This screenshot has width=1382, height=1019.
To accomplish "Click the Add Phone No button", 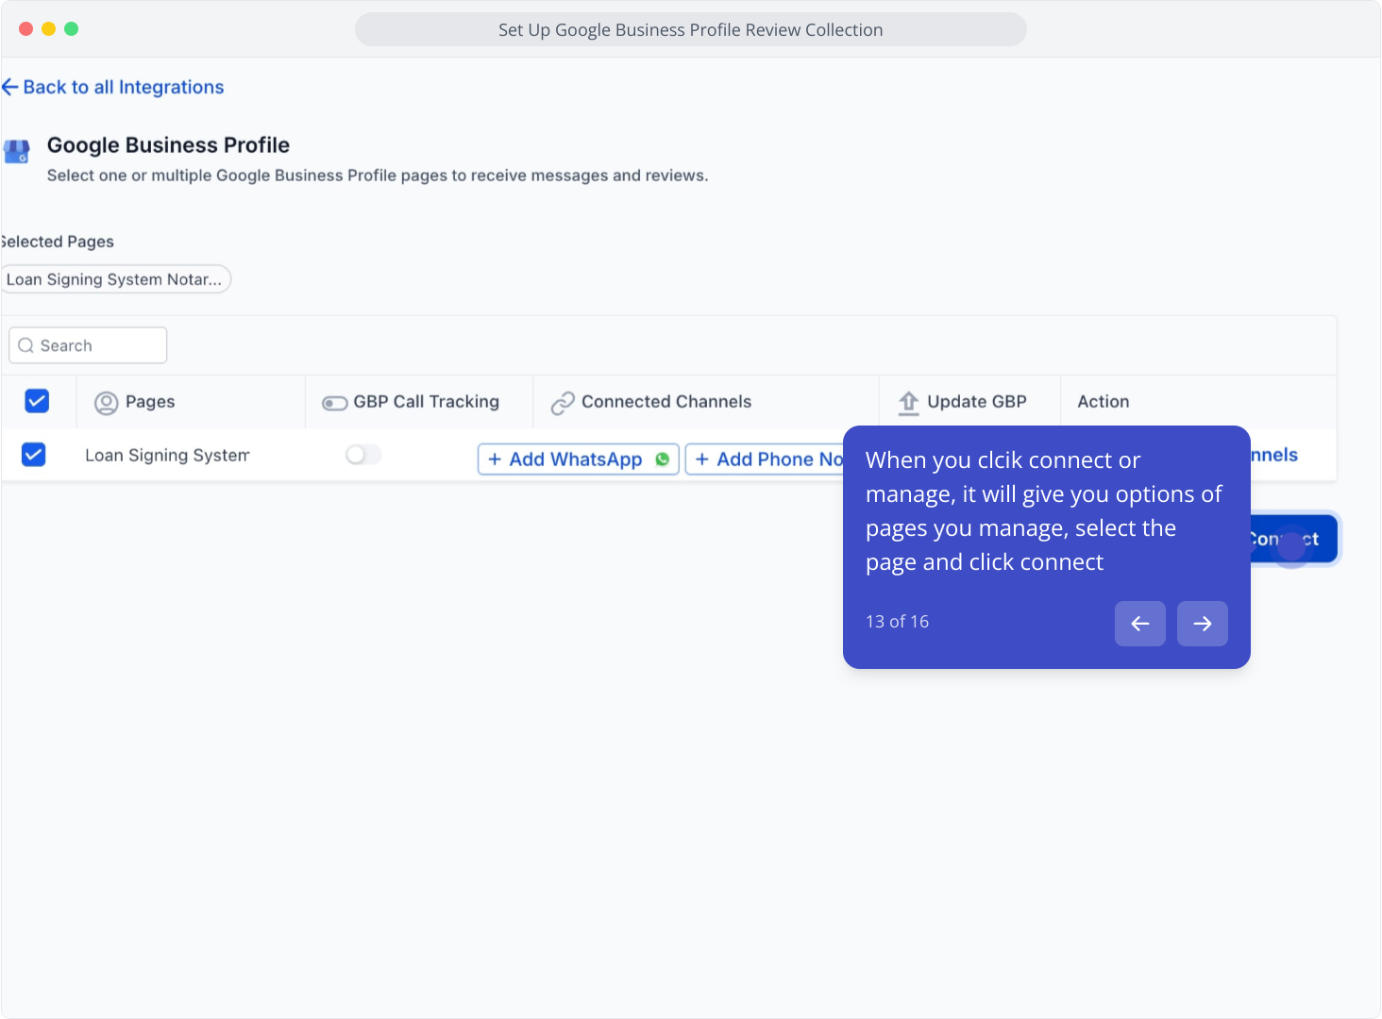I will tap(765, 459).
